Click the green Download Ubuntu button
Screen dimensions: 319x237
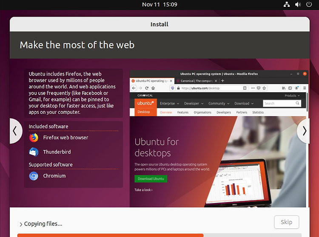click(x=151, y=179)
